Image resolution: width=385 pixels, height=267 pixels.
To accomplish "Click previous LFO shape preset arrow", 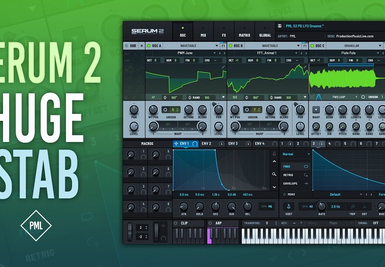I will point(366,194).
